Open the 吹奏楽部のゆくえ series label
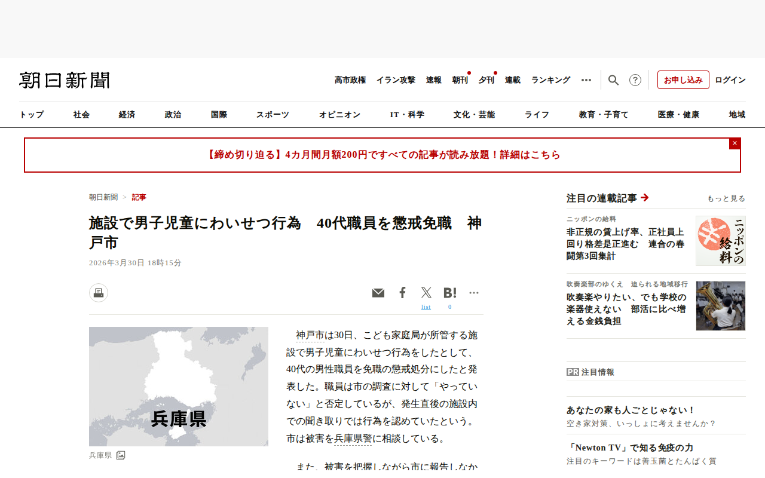This screenshot has height=478, width=765. 628,284
